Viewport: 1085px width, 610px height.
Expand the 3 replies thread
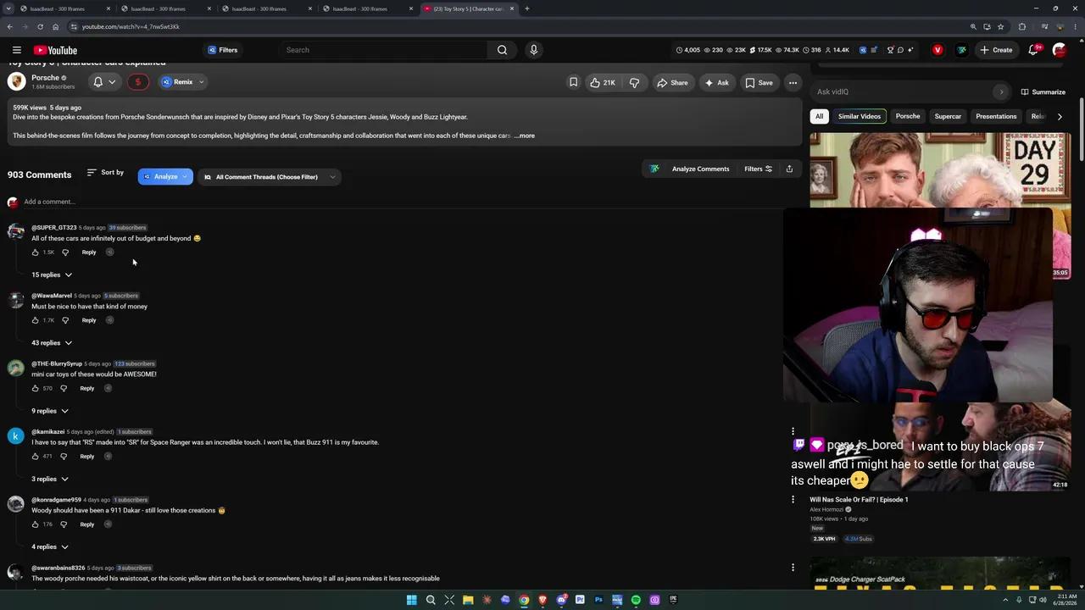point(50,479)
